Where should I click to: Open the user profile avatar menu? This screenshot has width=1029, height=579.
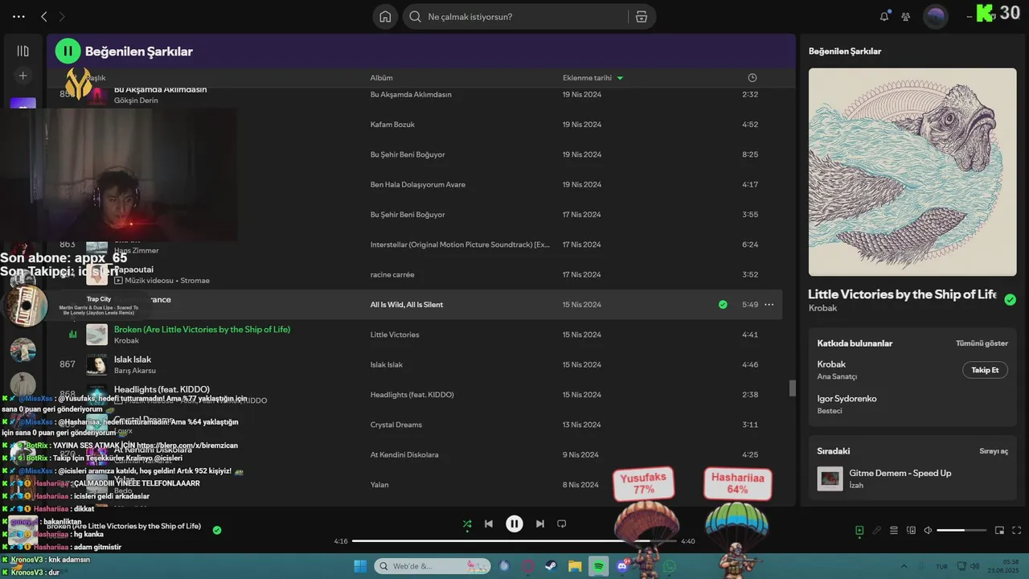coord(935,16)
